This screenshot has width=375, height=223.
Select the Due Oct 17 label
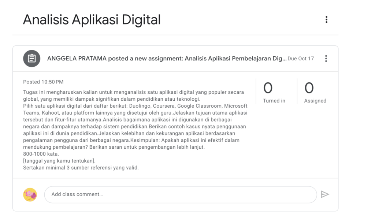[301, 59]
